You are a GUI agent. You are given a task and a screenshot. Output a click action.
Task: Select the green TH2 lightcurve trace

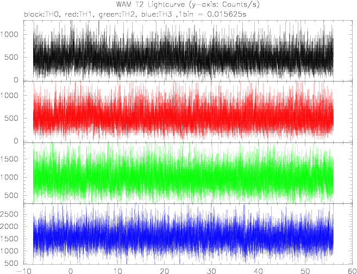pyautogui.click(x=183, y=174)
